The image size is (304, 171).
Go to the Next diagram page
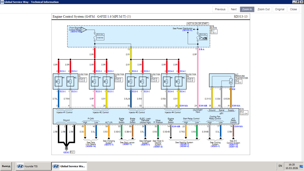click(x=234, y=9)
